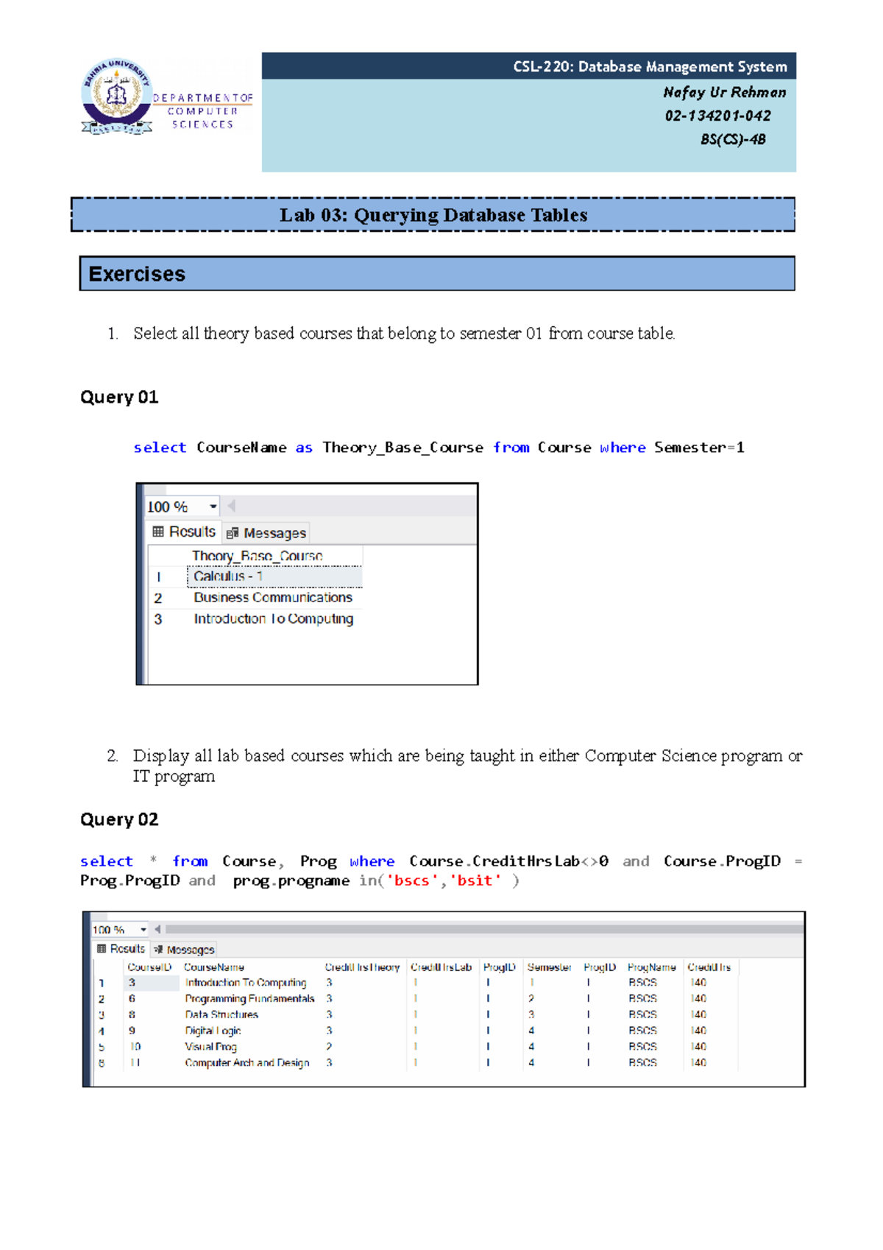Click the CourseID column header
Screen dimensions: 883x1250
tap(149, 967)
